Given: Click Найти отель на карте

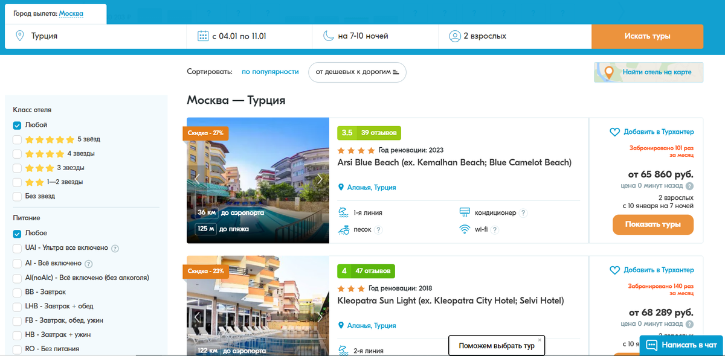Looking at the screenshot, I should point(648,72).
